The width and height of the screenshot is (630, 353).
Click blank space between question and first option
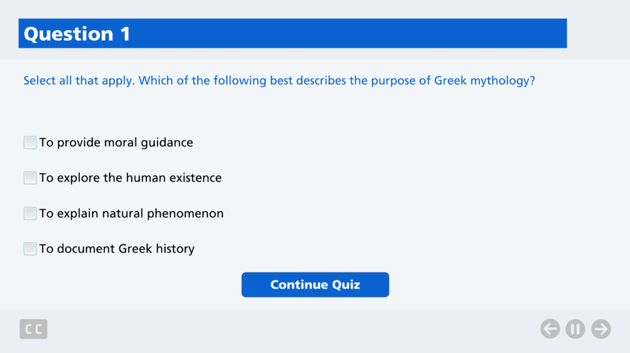click(277, 112)
